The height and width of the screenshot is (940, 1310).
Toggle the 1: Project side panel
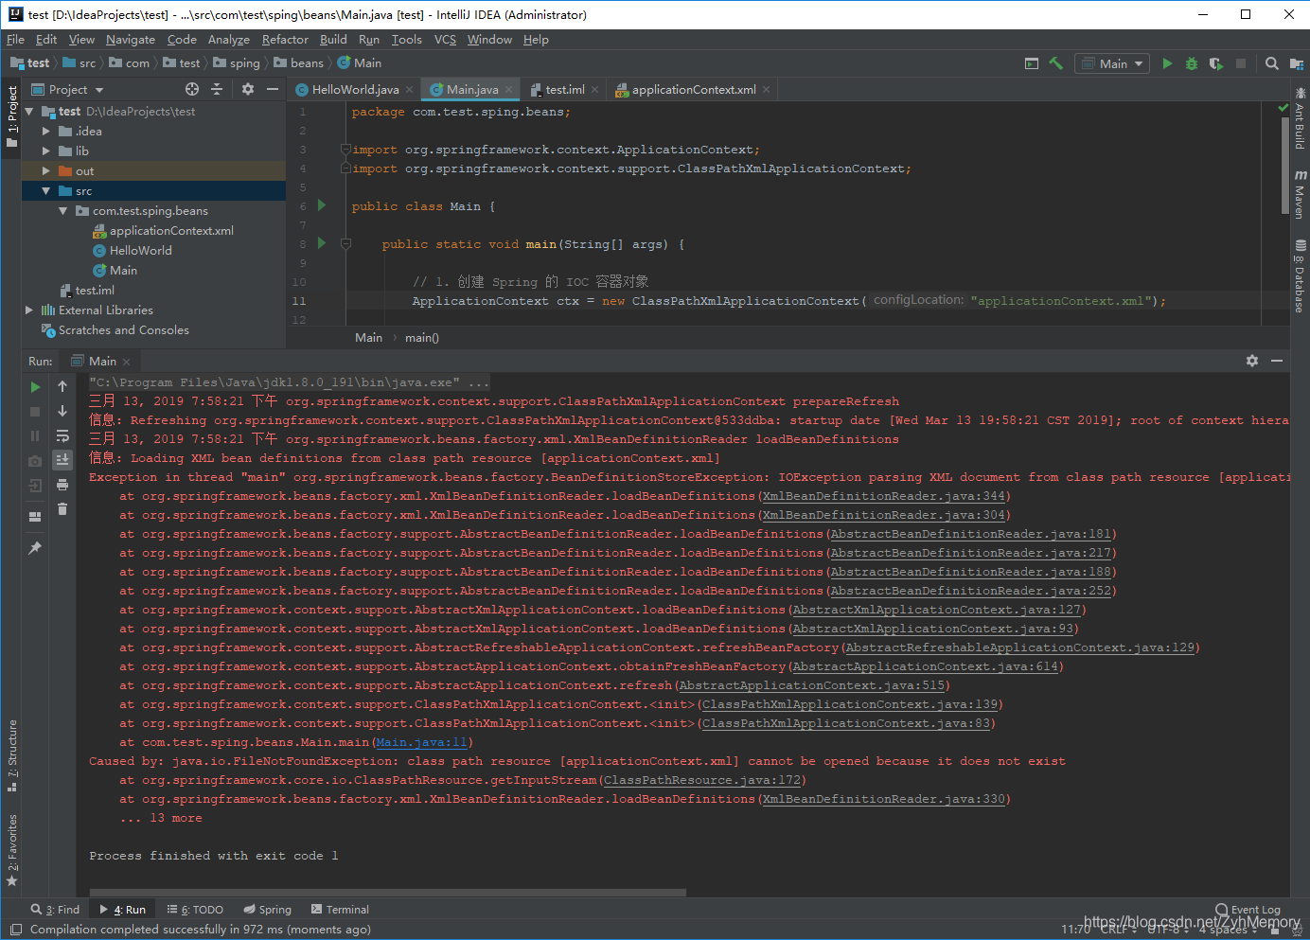11,115
